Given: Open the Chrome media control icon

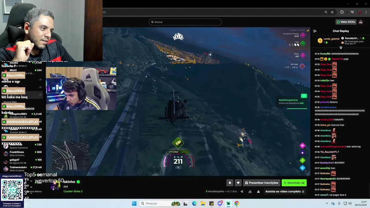Looking at the screenshot, I should (352, 12).
